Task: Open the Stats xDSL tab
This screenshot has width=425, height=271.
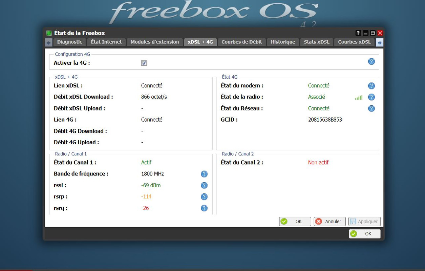Action: point(317,42)
